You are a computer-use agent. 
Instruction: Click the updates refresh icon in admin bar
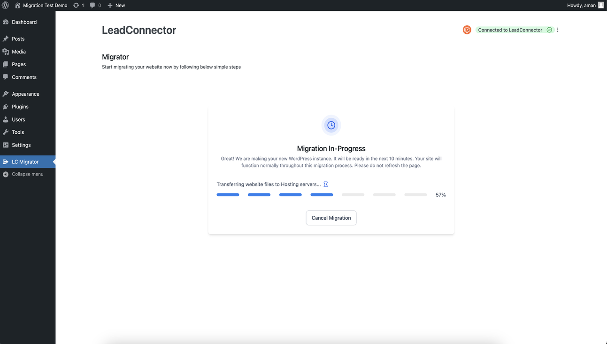tap(76, 5)
